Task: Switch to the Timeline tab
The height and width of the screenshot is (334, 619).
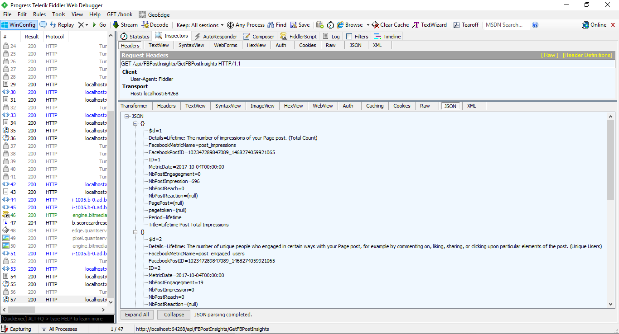Action: pyautogui.click(x=387, y=36)
